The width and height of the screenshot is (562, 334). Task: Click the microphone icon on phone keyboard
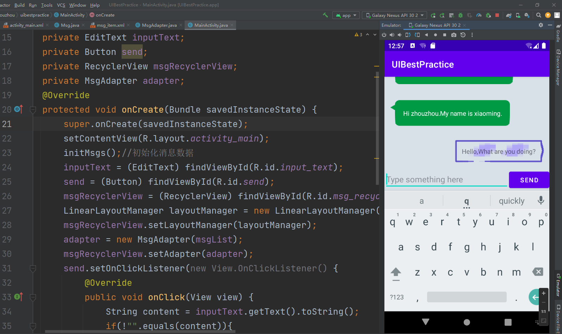(541, 200)
